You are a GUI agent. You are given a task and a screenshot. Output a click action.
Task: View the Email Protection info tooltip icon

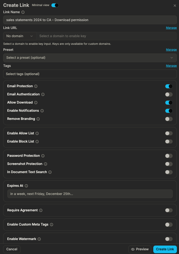coord(36,86)
